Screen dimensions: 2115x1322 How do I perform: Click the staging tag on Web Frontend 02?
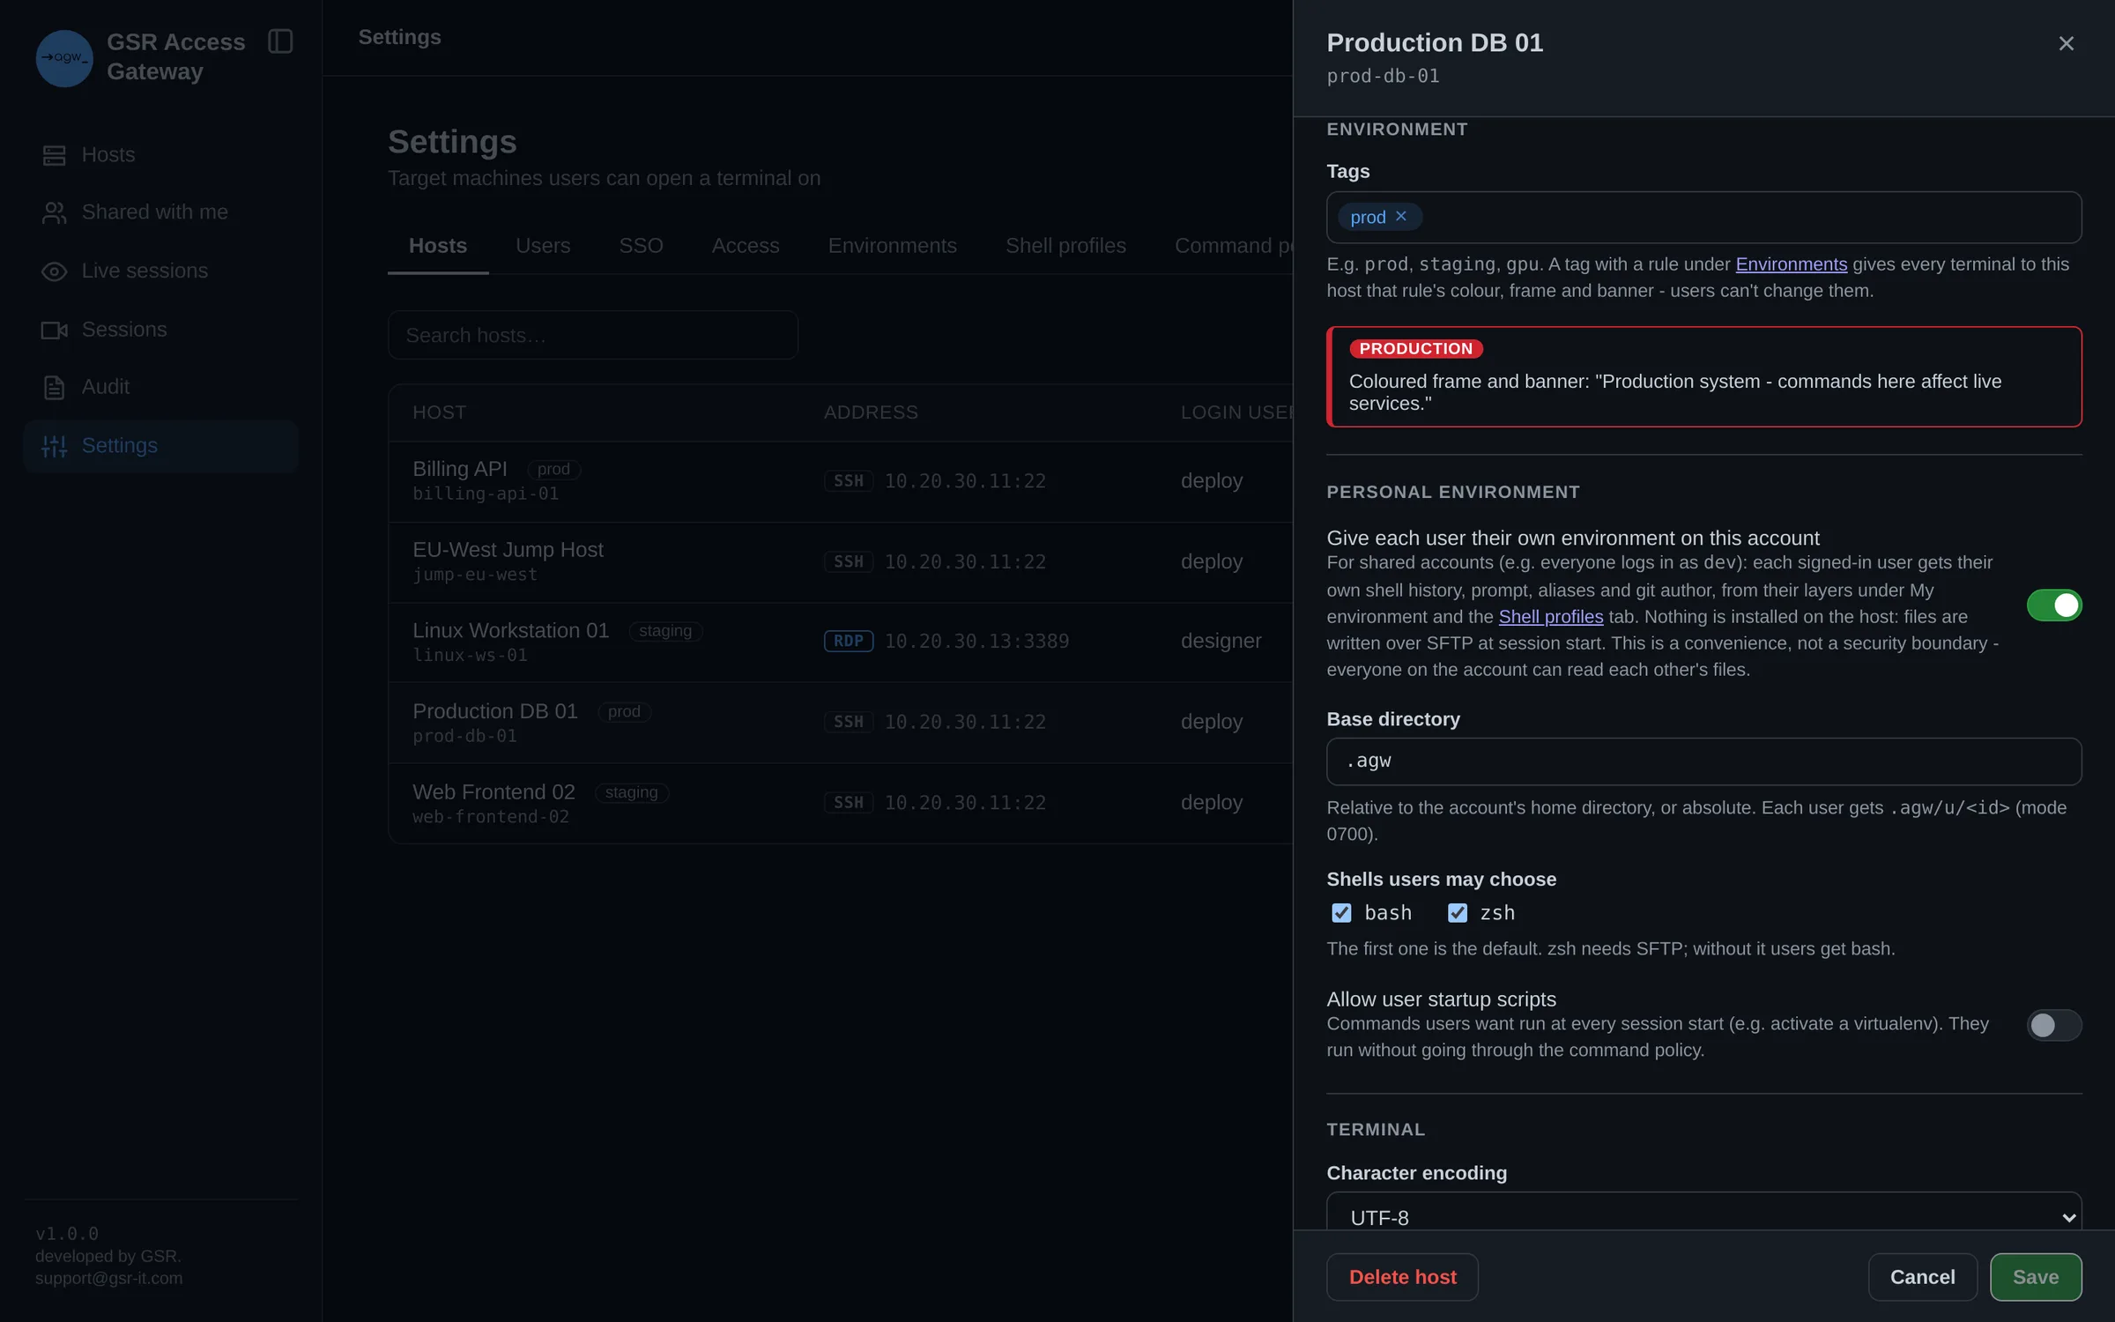[631, 793]
